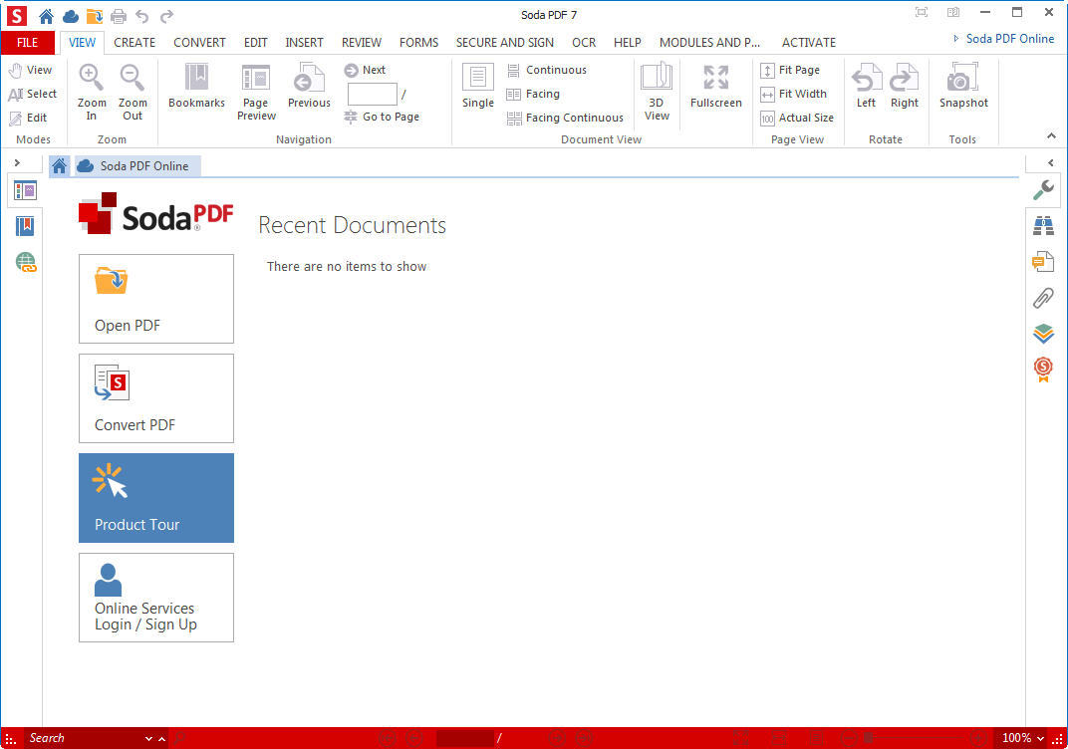Open the Comments panel on the right sidebar
This screenshot has width=1068, height=749.
pyautogui.click(x=1043, y=261)
